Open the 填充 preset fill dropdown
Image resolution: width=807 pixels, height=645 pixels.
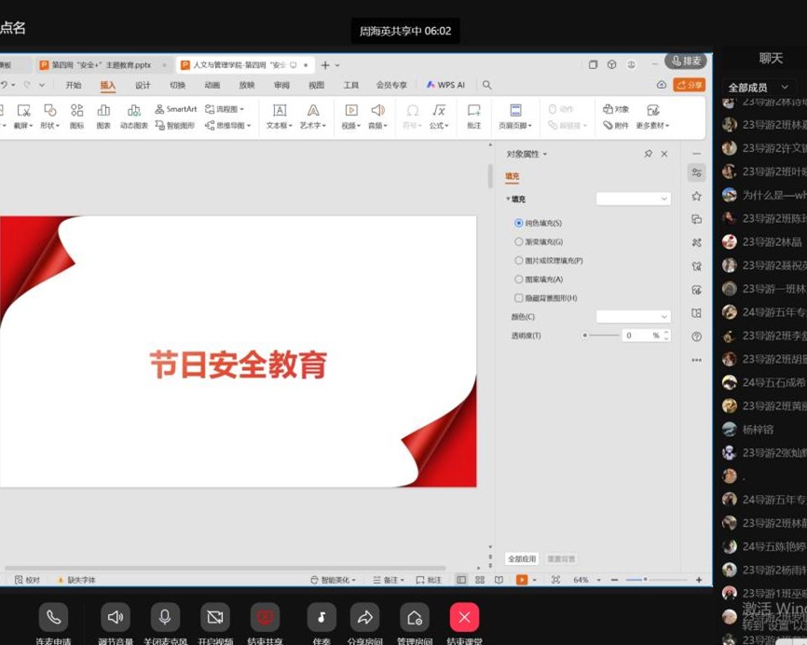click(x=633, y=199)
